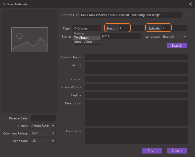Select Movies from the Type list
This screenshot has height=157, width=195.
pos(86,34)
